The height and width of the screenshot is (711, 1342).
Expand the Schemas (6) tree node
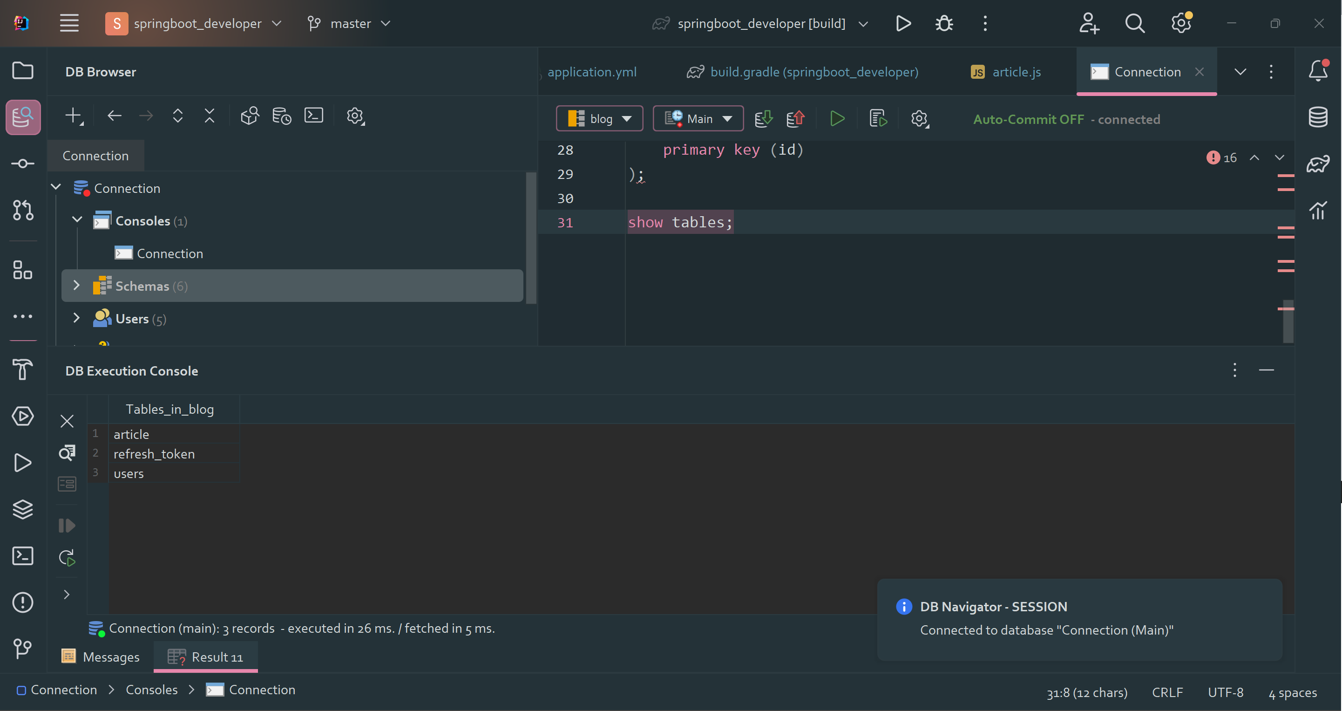click(76, 286)
